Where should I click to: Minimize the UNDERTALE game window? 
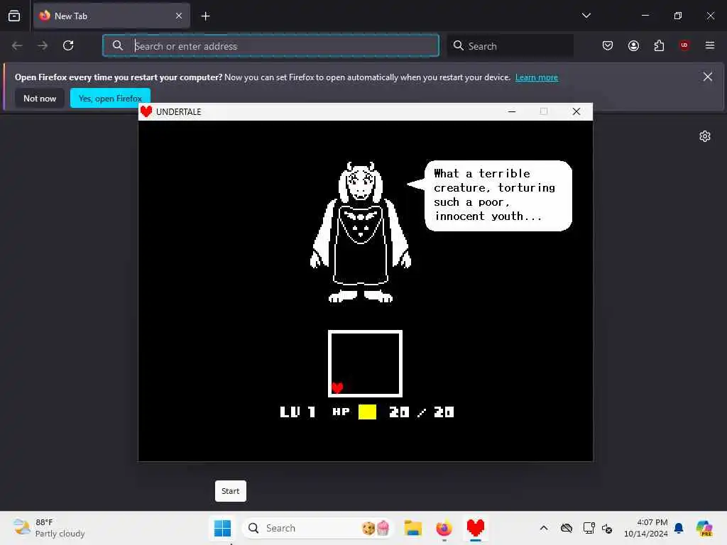tap(512, 111)
